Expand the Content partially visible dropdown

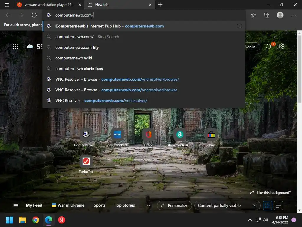pos(227,205)
